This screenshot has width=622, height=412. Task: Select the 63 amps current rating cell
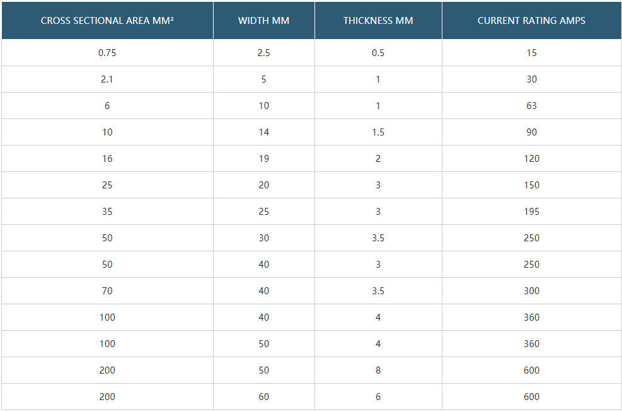pos(531,106)
